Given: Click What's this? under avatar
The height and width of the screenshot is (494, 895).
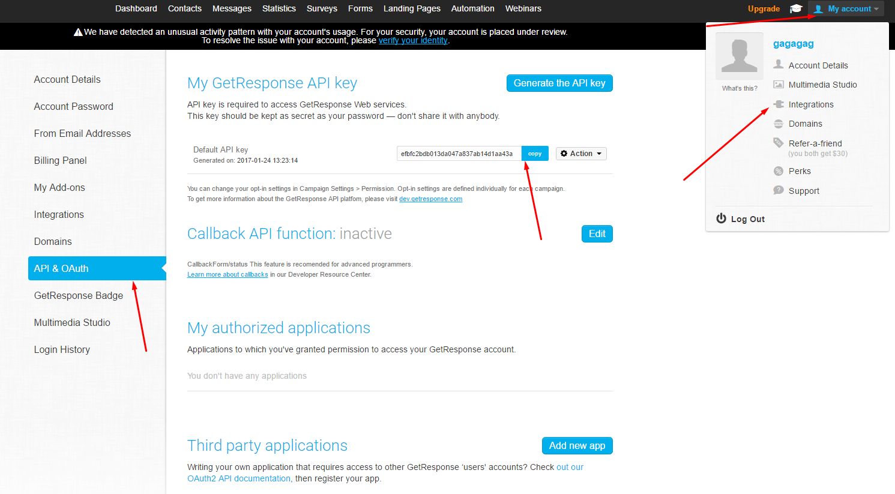Looking at the screenshot, I should tap(740, 88).
